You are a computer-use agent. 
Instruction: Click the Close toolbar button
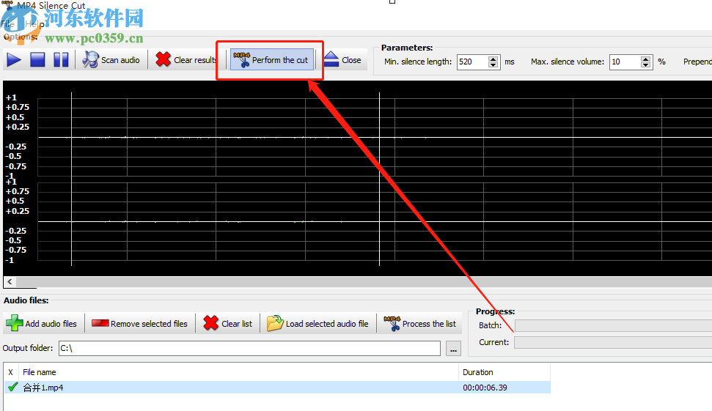pyautogui.click(x=343, y=60)
